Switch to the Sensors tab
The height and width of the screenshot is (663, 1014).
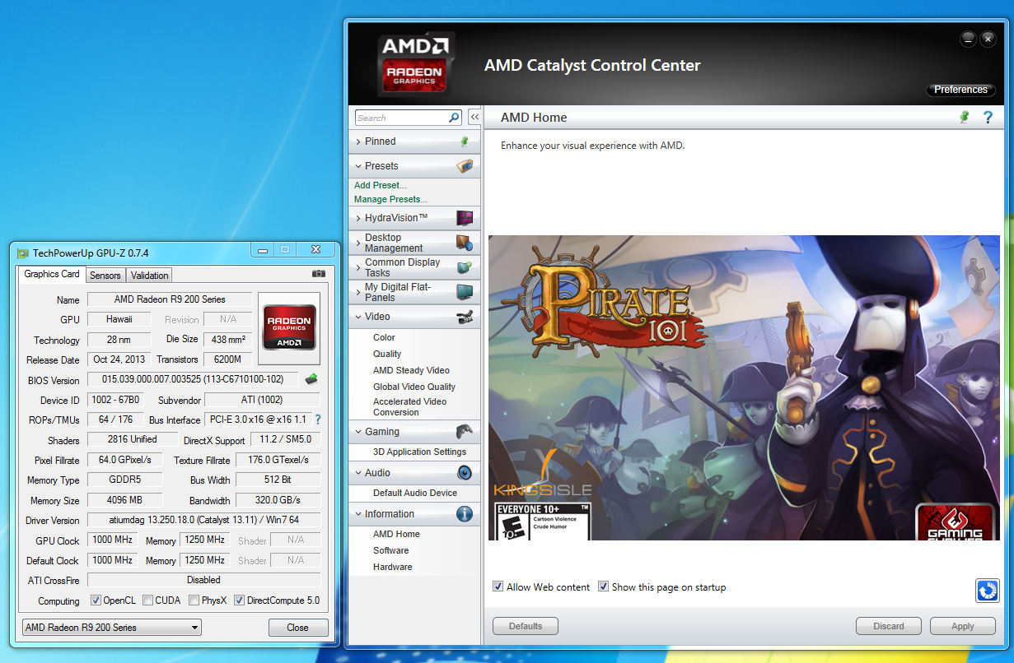pyautogui.click(x=105, y=275)
